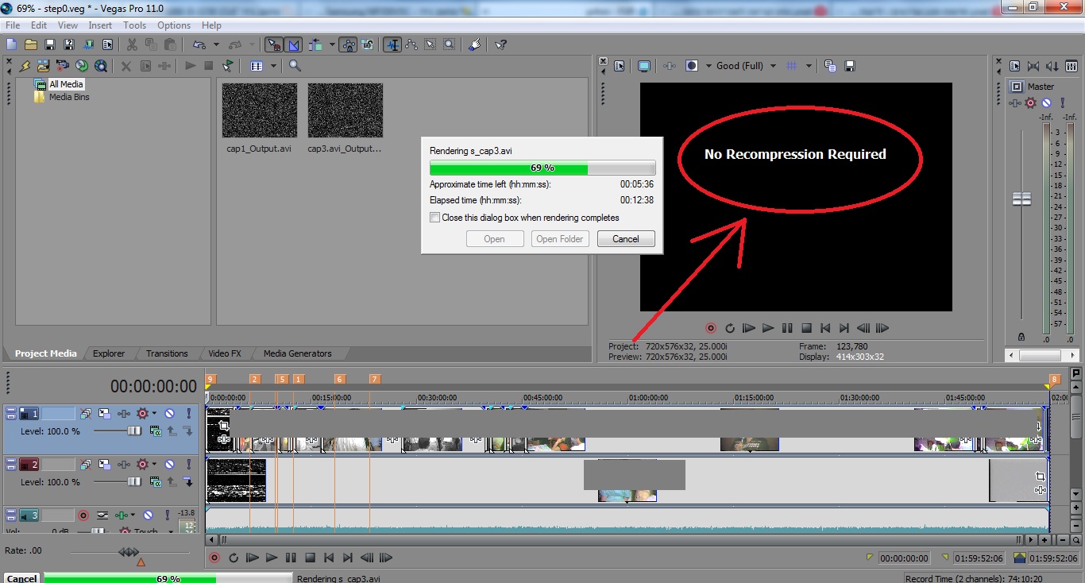1085x583 pixels.
Task: Search project media with the magnifier icon
Action: [295, 66]
